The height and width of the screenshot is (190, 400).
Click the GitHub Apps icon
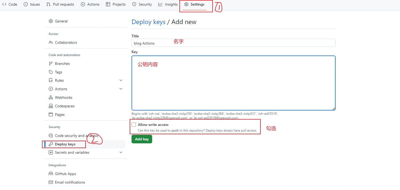(51, 174)
